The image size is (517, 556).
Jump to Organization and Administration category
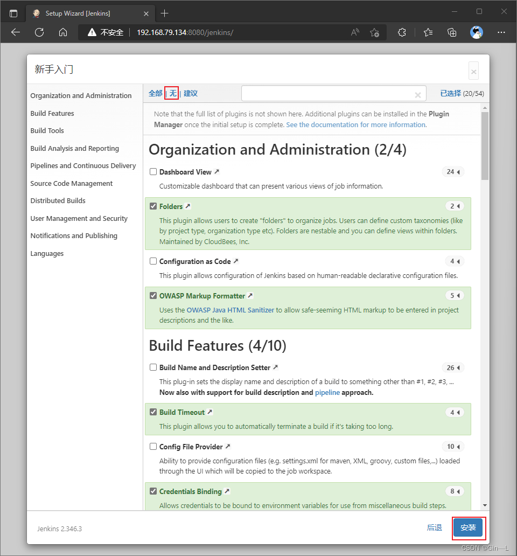click(81, 96)
